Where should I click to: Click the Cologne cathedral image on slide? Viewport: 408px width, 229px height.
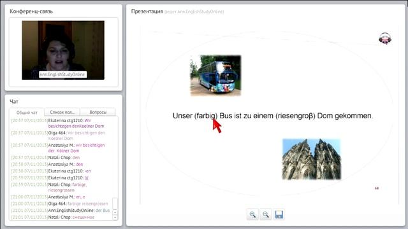point(312,159)
